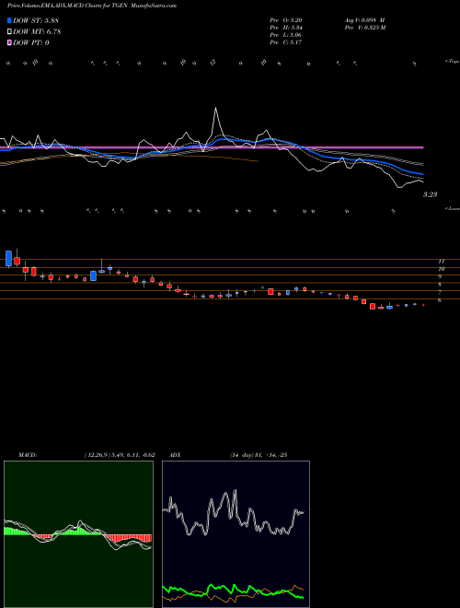This screenshot has height=608, width=460.
Task: Click the price level 10 axis label
Action: click(441, 269)
